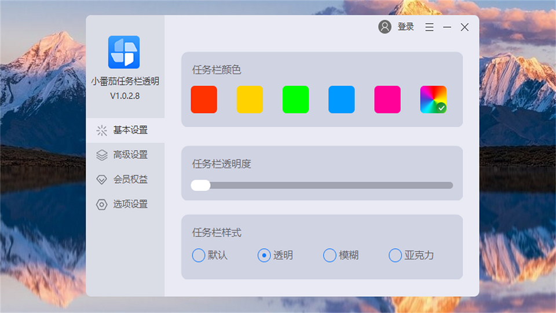Click the 任务栏样式 heading
This screenshot has height=313, width=556.
coord(216,233)
